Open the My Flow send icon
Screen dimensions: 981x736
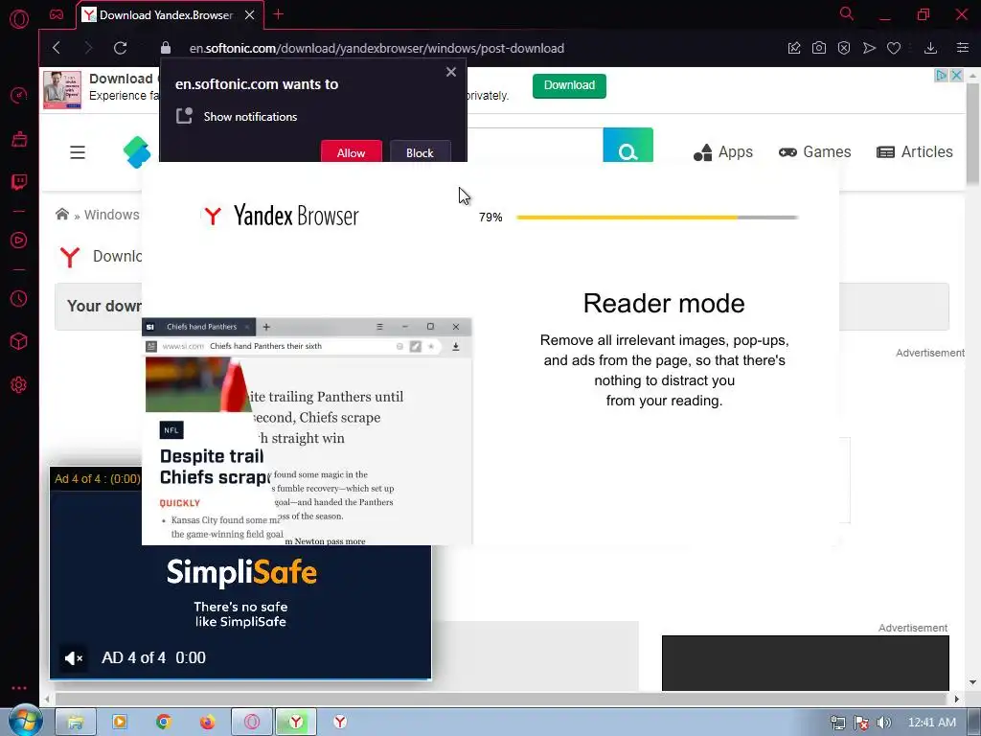(869, 48)
